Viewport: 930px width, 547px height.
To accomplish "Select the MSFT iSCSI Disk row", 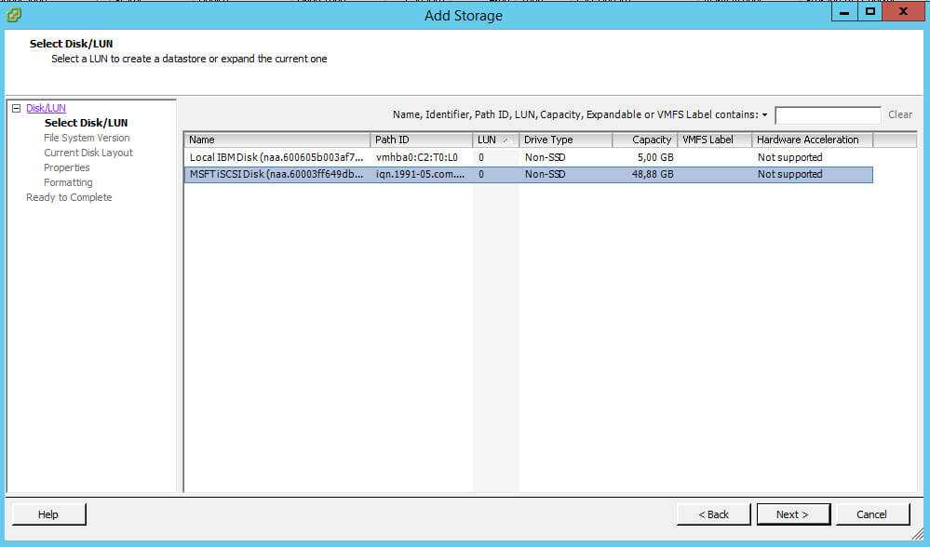I will click(276, 174).
